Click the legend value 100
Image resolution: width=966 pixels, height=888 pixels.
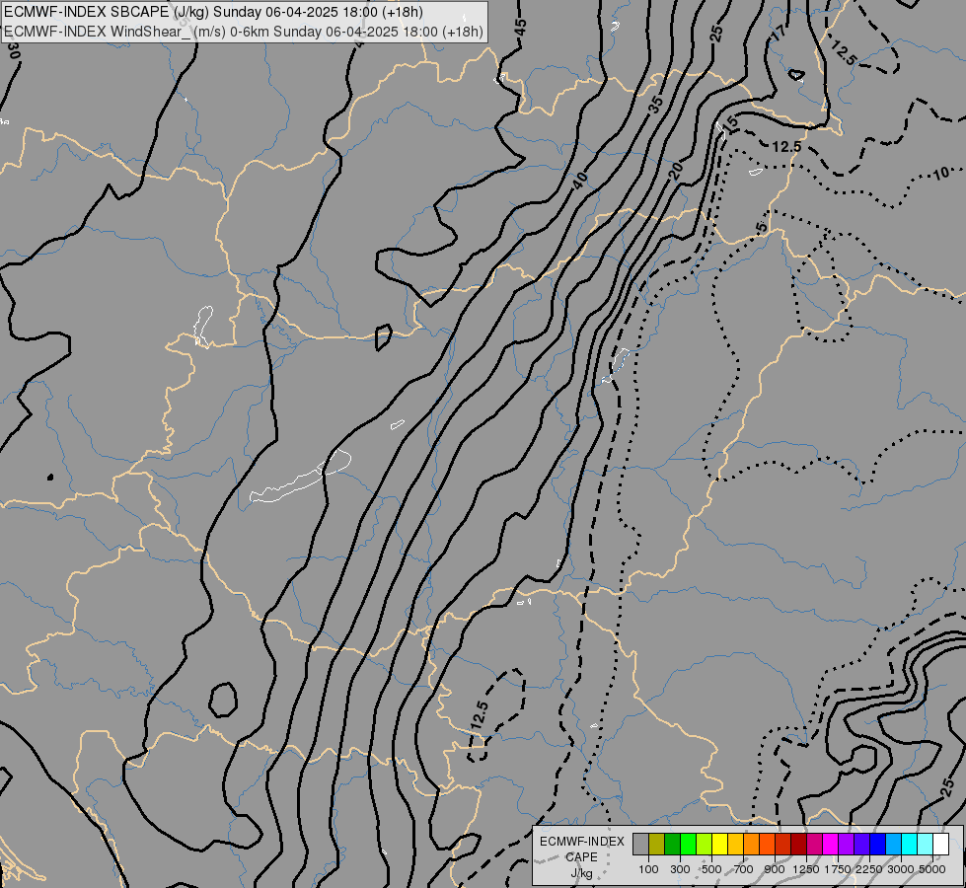pyautogui.click(x=648, y=869)
